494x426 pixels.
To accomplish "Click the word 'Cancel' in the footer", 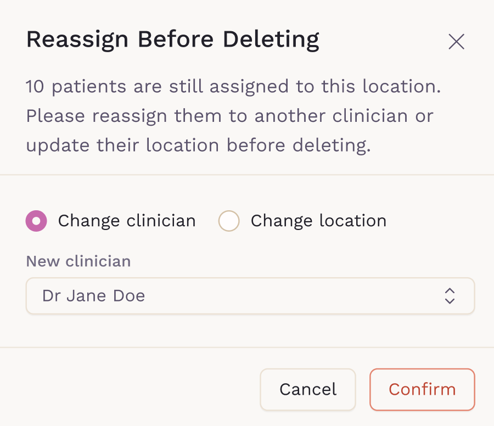I will coord(308,389).
